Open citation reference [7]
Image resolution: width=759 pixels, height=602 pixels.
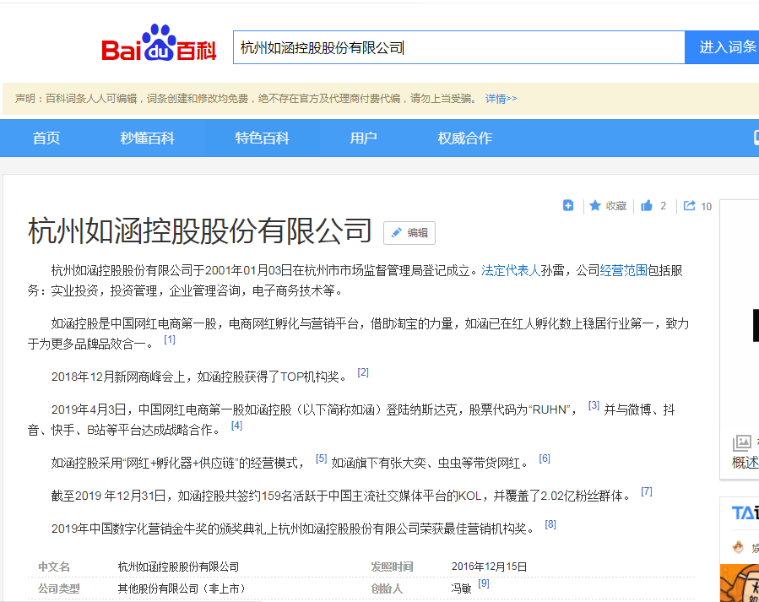pyautogui.click(x=647, y=491)
